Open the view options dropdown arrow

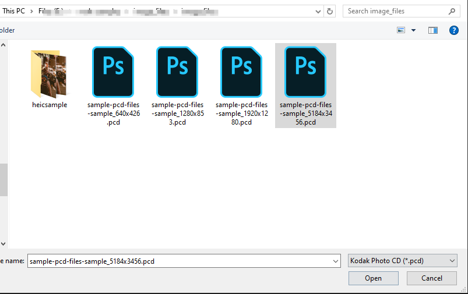tap(413, 30)
